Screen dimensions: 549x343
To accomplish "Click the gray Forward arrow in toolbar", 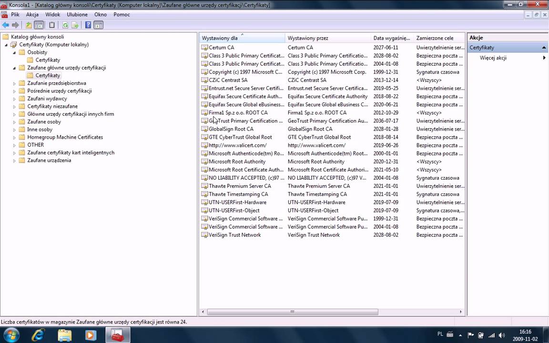I will pos(15,25).
